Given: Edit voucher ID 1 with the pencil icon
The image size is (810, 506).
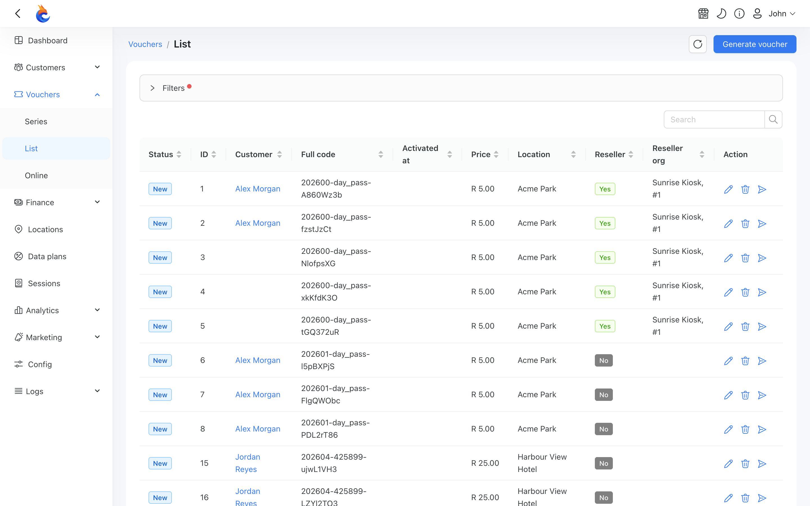Looking at the screenshot, I should [728, 189].
